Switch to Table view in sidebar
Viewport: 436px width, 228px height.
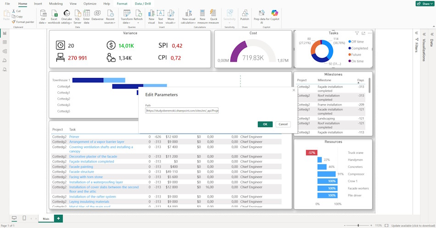5,42
